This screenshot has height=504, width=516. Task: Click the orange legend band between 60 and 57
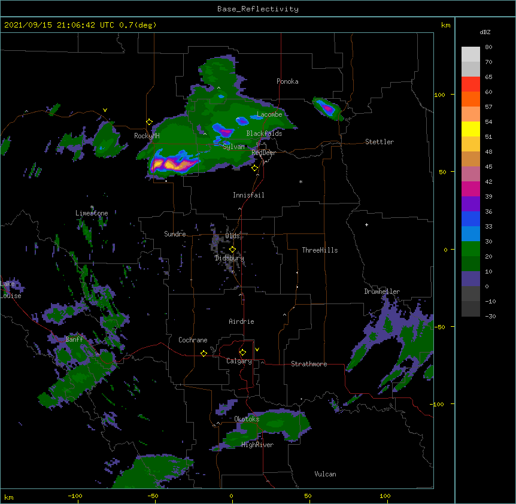click(471, 99)
